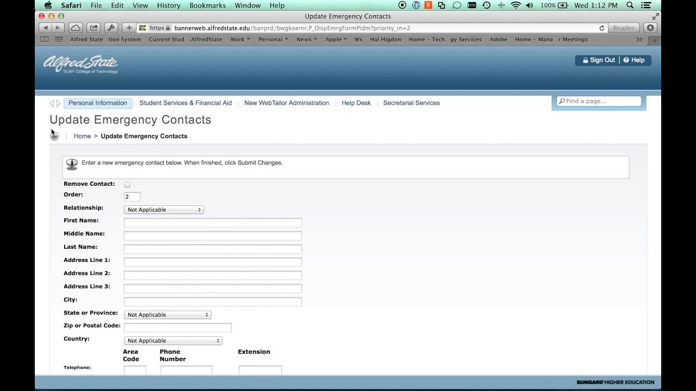
Task: Click the Safari URL address bar
Action: (371, 28)
